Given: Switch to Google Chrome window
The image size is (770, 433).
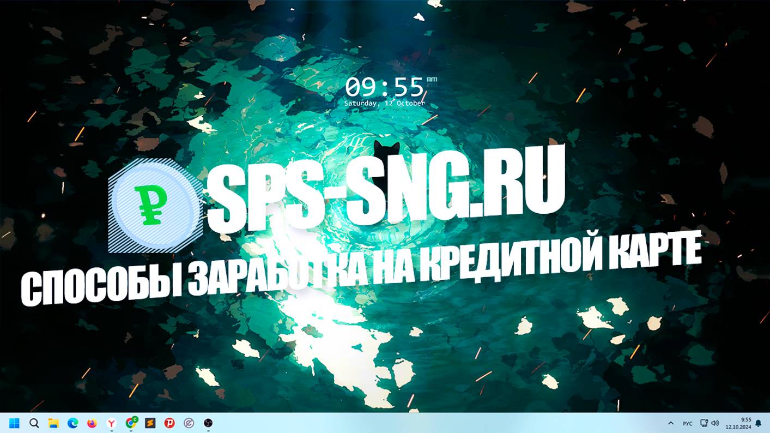Looking at the screenshot, I should point(131,423).
